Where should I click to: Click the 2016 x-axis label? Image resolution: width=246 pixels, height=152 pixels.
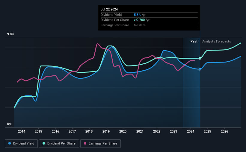(55, 131)
